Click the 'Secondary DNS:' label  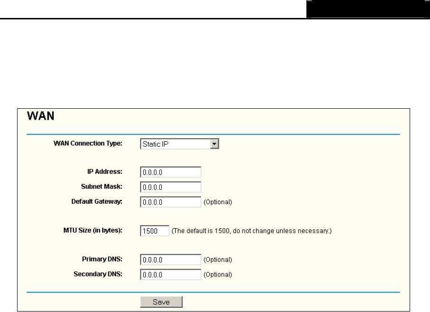click(98, 274)
